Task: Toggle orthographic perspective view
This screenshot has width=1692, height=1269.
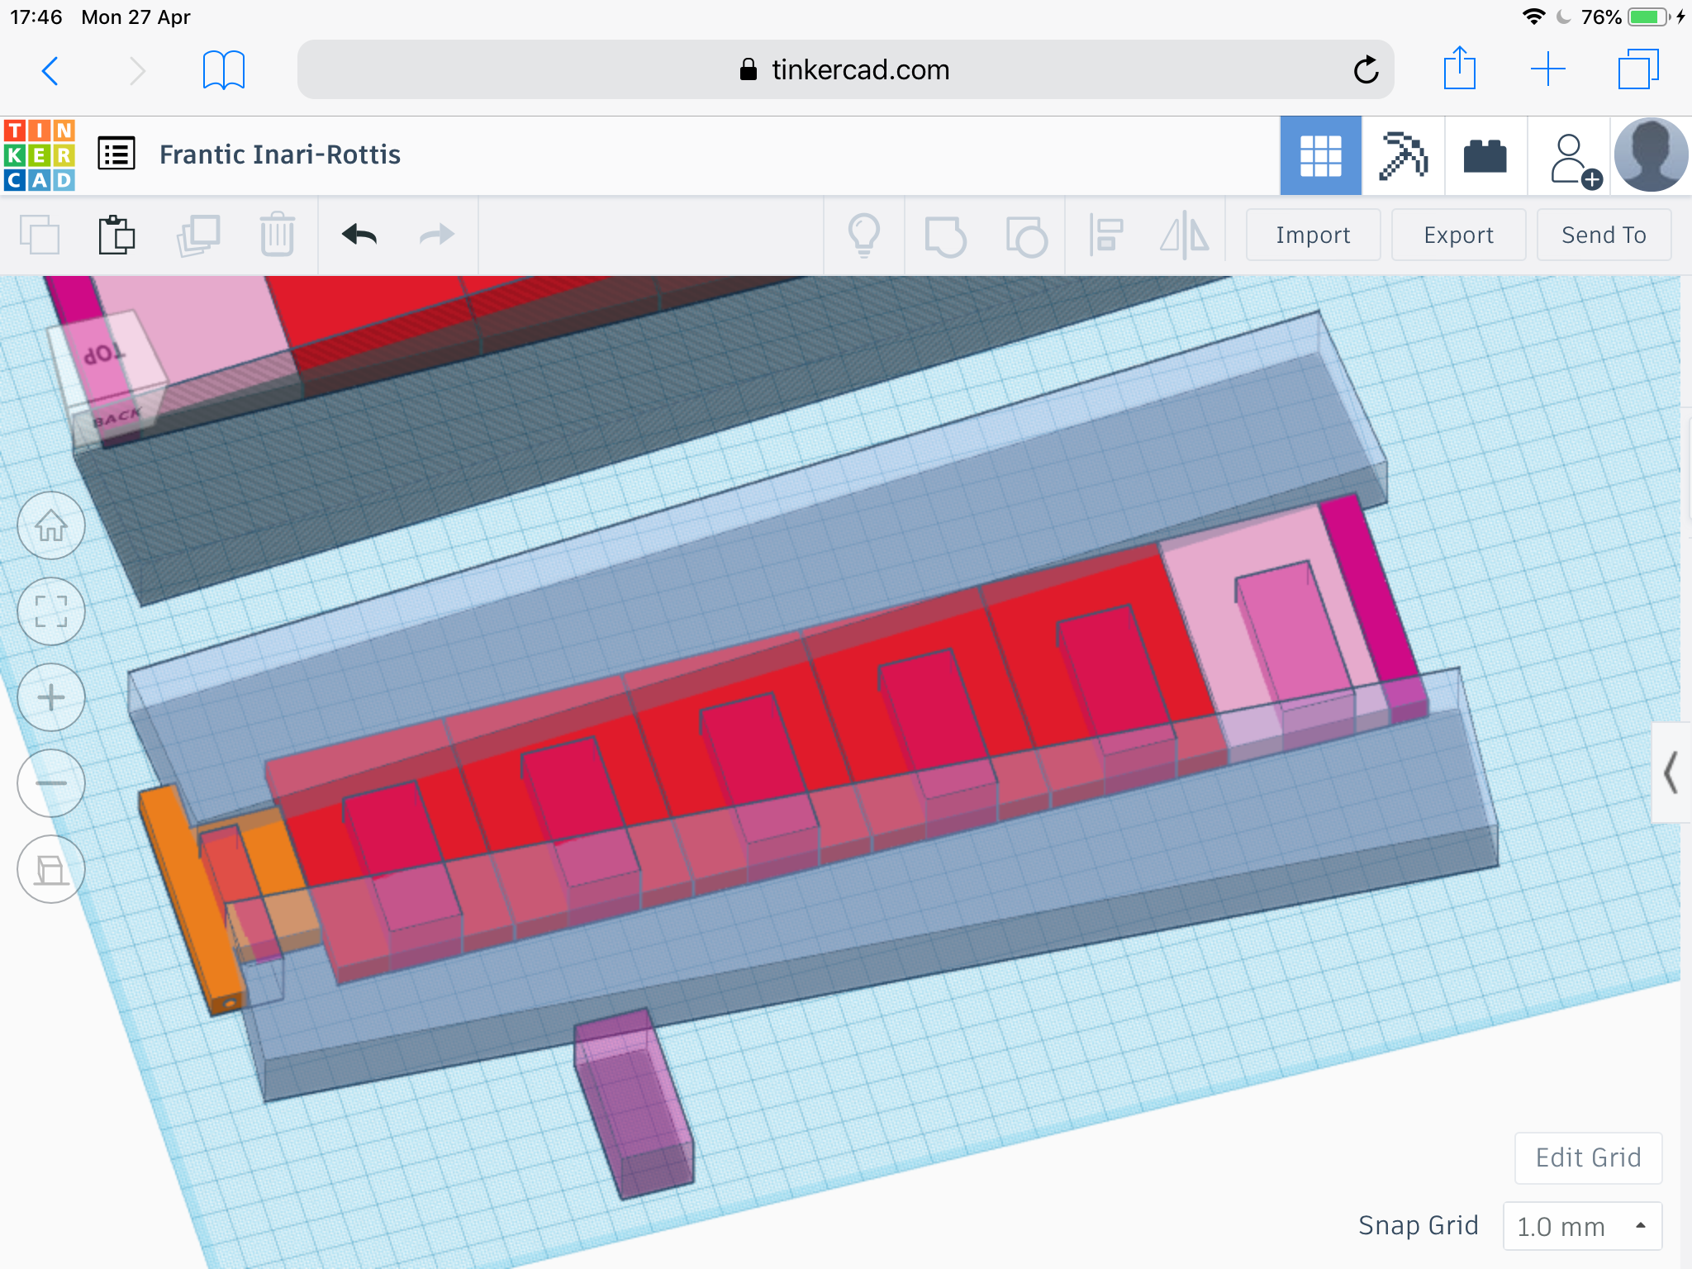Action: (51, 869)
